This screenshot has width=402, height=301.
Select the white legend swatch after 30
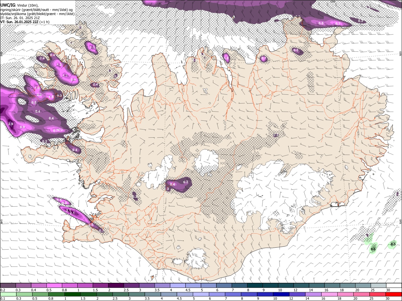394,286
